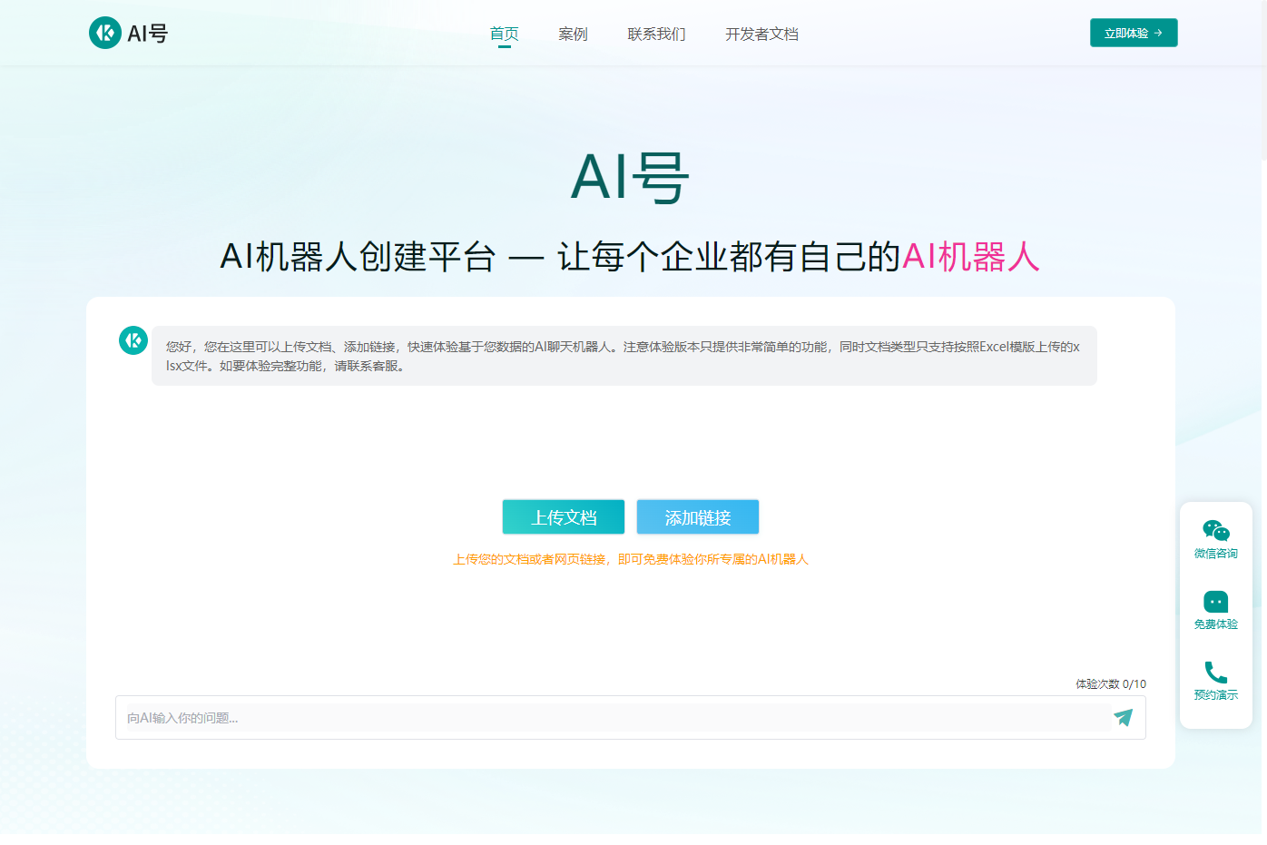Click the welcome message starting 您好
Viewport: 1267px width, 845px height.
coord(624,356)
